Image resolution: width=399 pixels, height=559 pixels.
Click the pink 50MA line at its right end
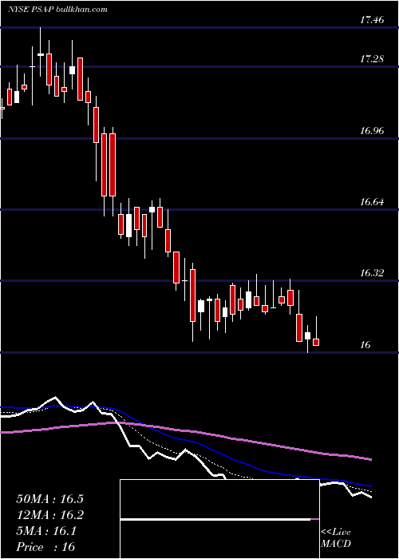[x=370, y=459]
